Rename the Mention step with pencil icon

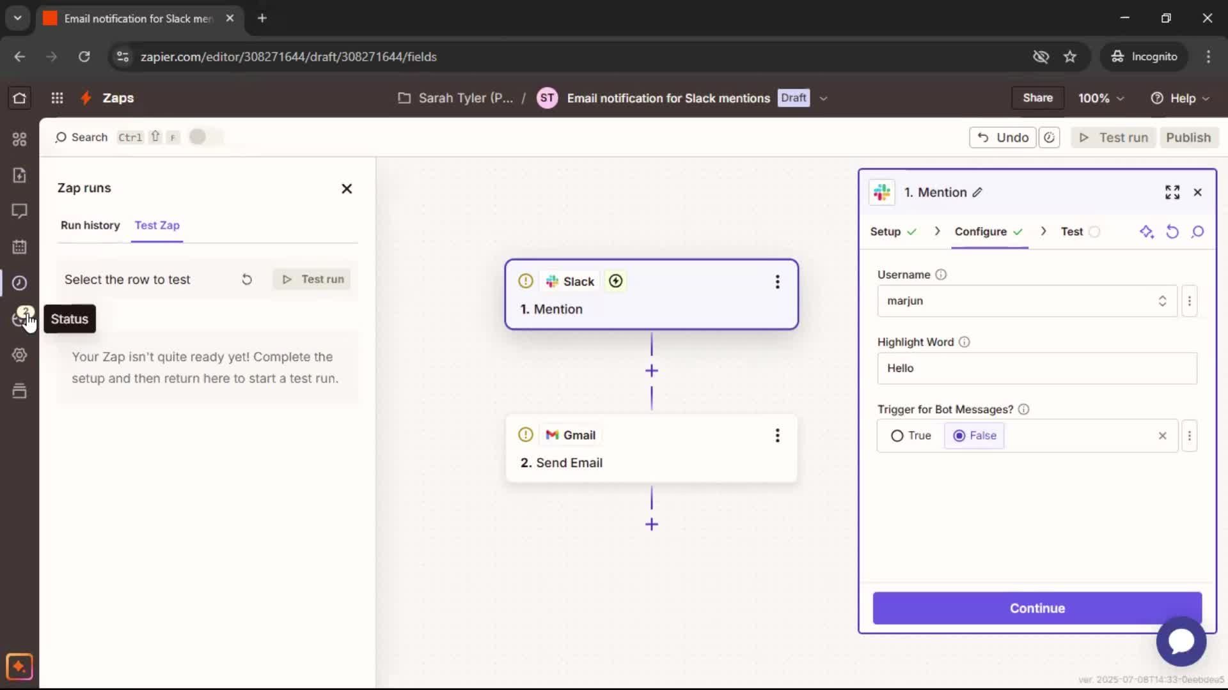977,192
